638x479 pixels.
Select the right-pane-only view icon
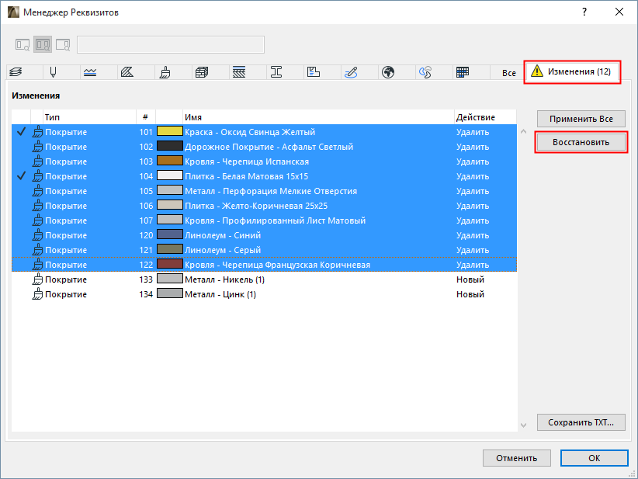tap(63, 44)
